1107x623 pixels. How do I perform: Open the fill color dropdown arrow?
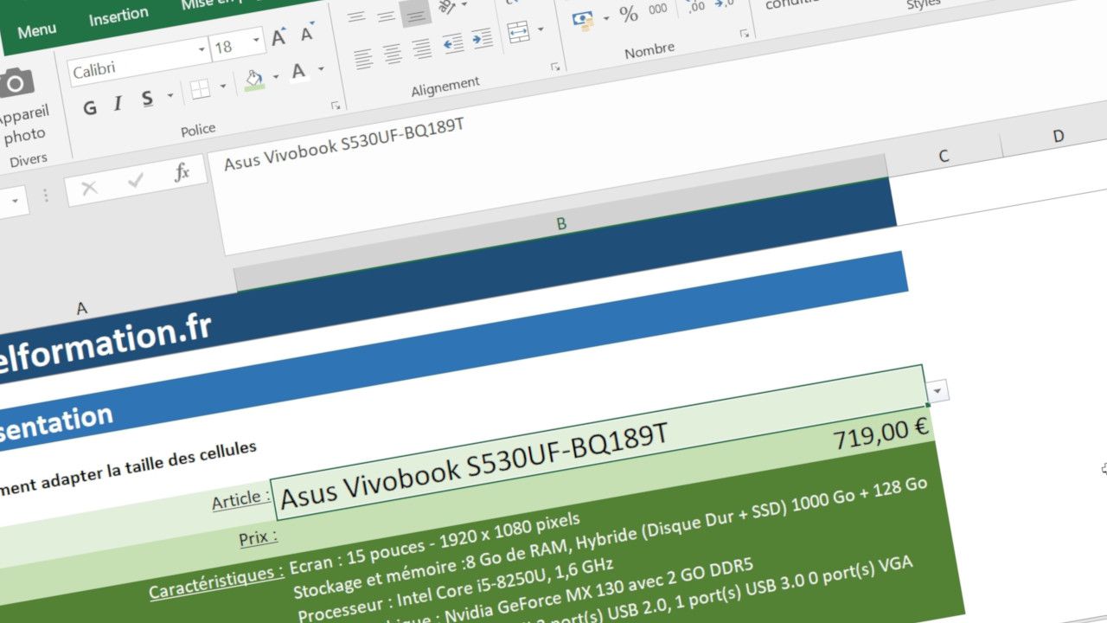276,76
